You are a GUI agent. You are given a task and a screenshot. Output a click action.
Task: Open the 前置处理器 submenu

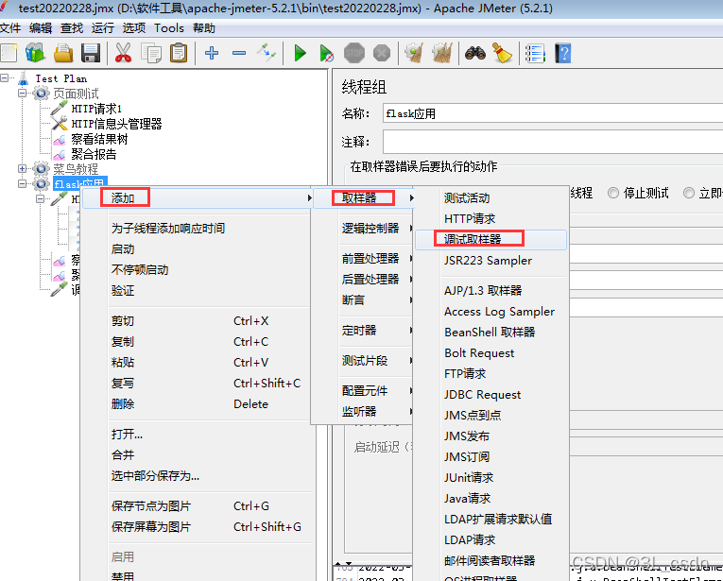pyautogui.click(x=363, y=259)
